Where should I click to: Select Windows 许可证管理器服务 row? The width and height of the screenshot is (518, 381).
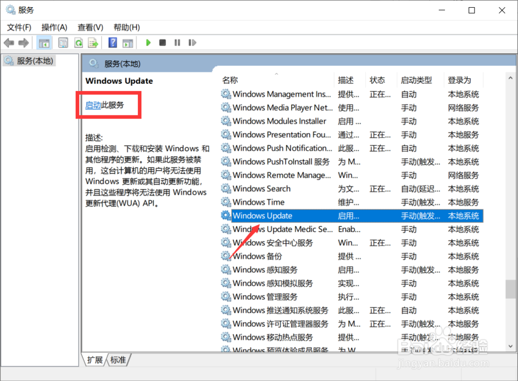click(x=352, y=324)
